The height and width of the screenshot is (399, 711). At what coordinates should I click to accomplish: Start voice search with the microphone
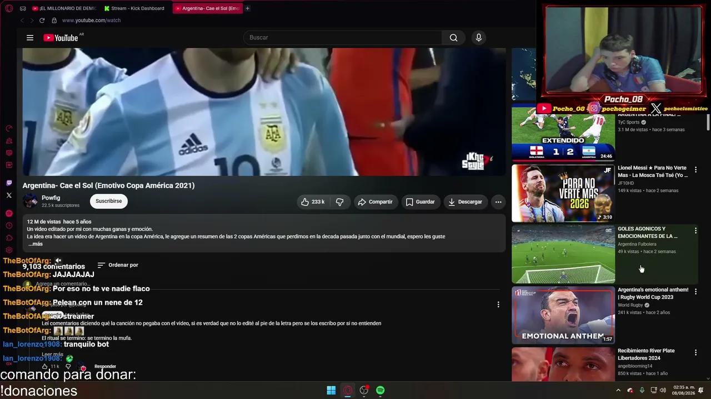coord(479,38)
